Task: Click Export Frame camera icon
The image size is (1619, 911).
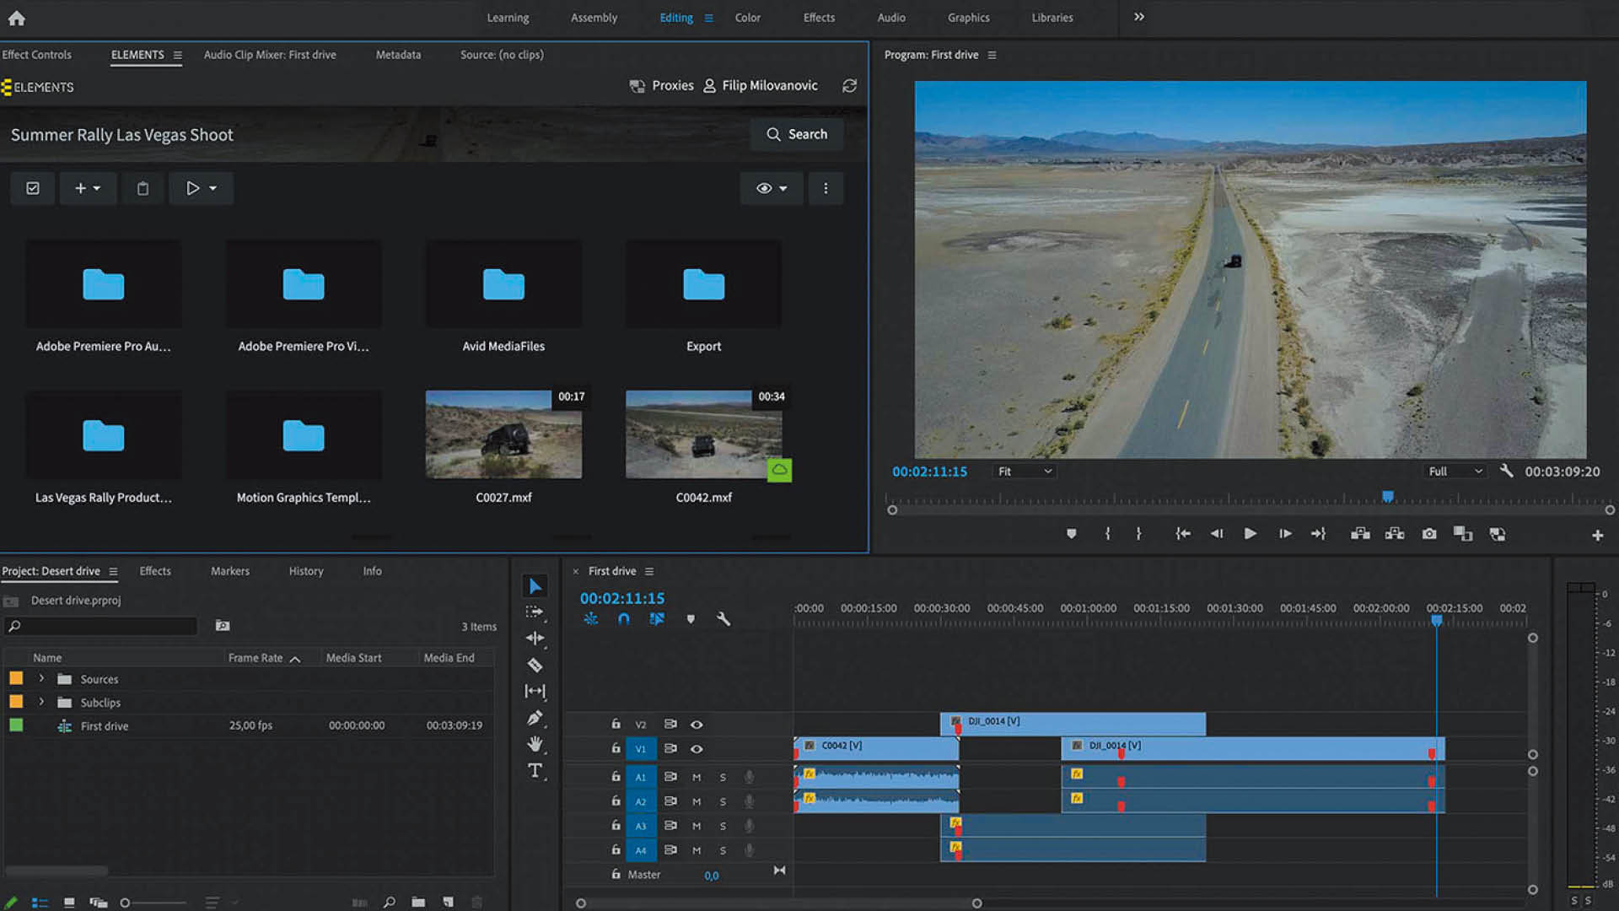Action: coord(1429,534)
